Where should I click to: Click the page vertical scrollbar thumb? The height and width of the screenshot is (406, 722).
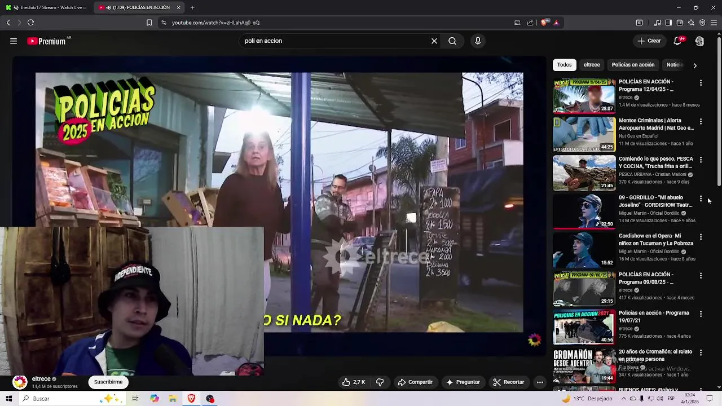coord(719,111)
